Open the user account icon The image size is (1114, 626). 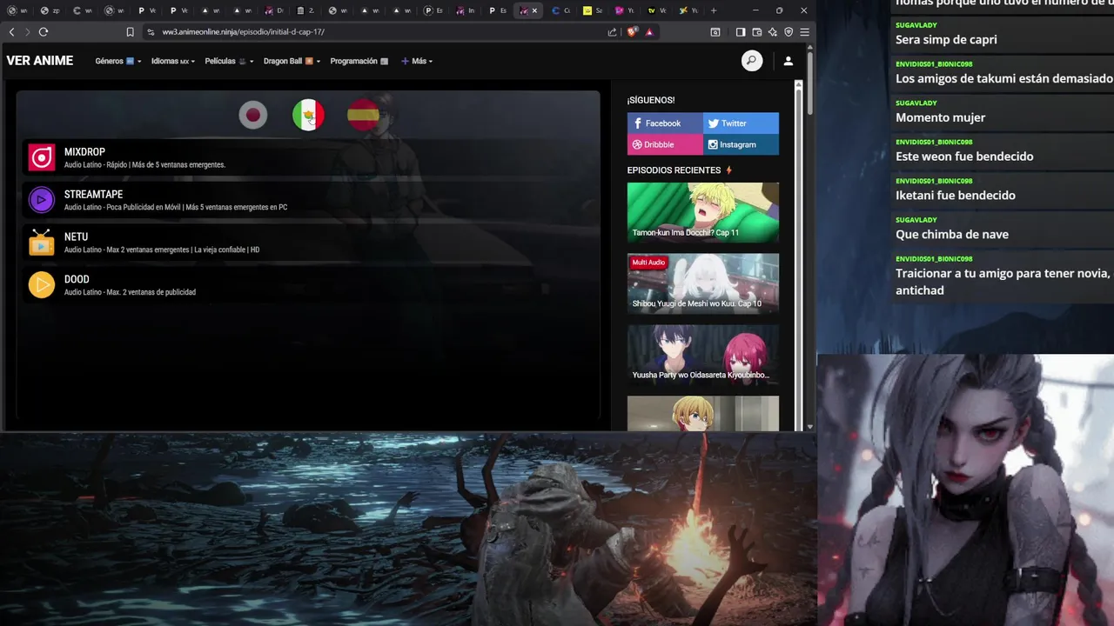pyautogui.click(x=788, y=61)
